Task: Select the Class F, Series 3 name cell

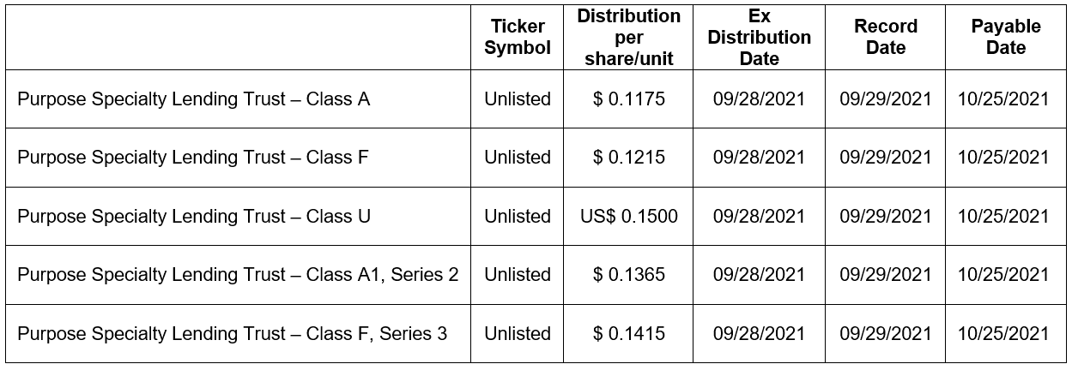Action: coord(232,333)
